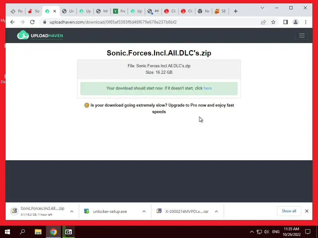
Task: Open the tab search dropdown arrow
Action: tap(262, 8)
